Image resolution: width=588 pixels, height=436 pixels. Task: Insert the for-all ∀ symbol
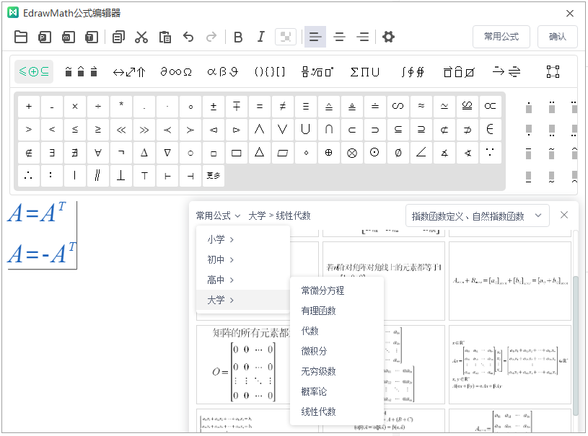point(98,153)
